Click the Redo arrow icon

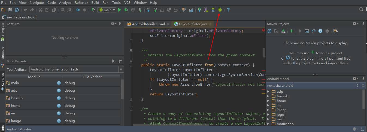[32, 10]
